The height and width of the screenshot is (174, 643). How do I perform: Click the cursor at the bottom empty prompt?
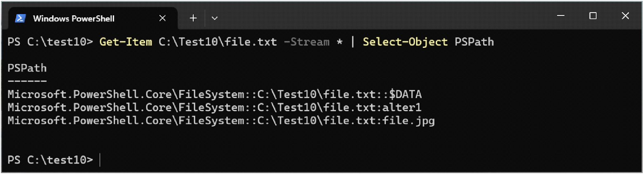point(100,160)
